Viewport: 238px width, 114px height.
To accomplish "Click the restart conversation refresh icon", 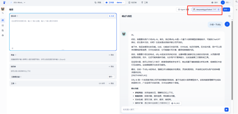I will point(229,16).
